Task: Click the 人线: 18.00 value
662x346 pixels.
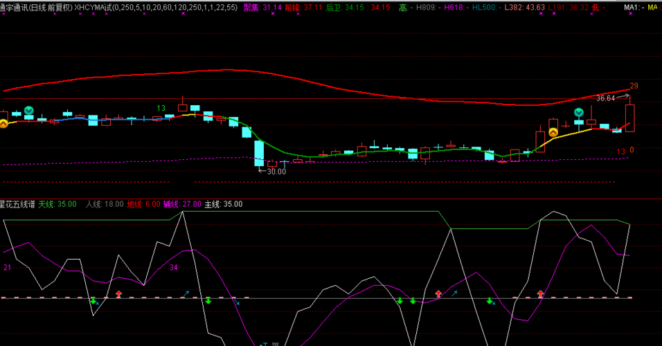Action: pyautogui.click(x=105, y=204)
